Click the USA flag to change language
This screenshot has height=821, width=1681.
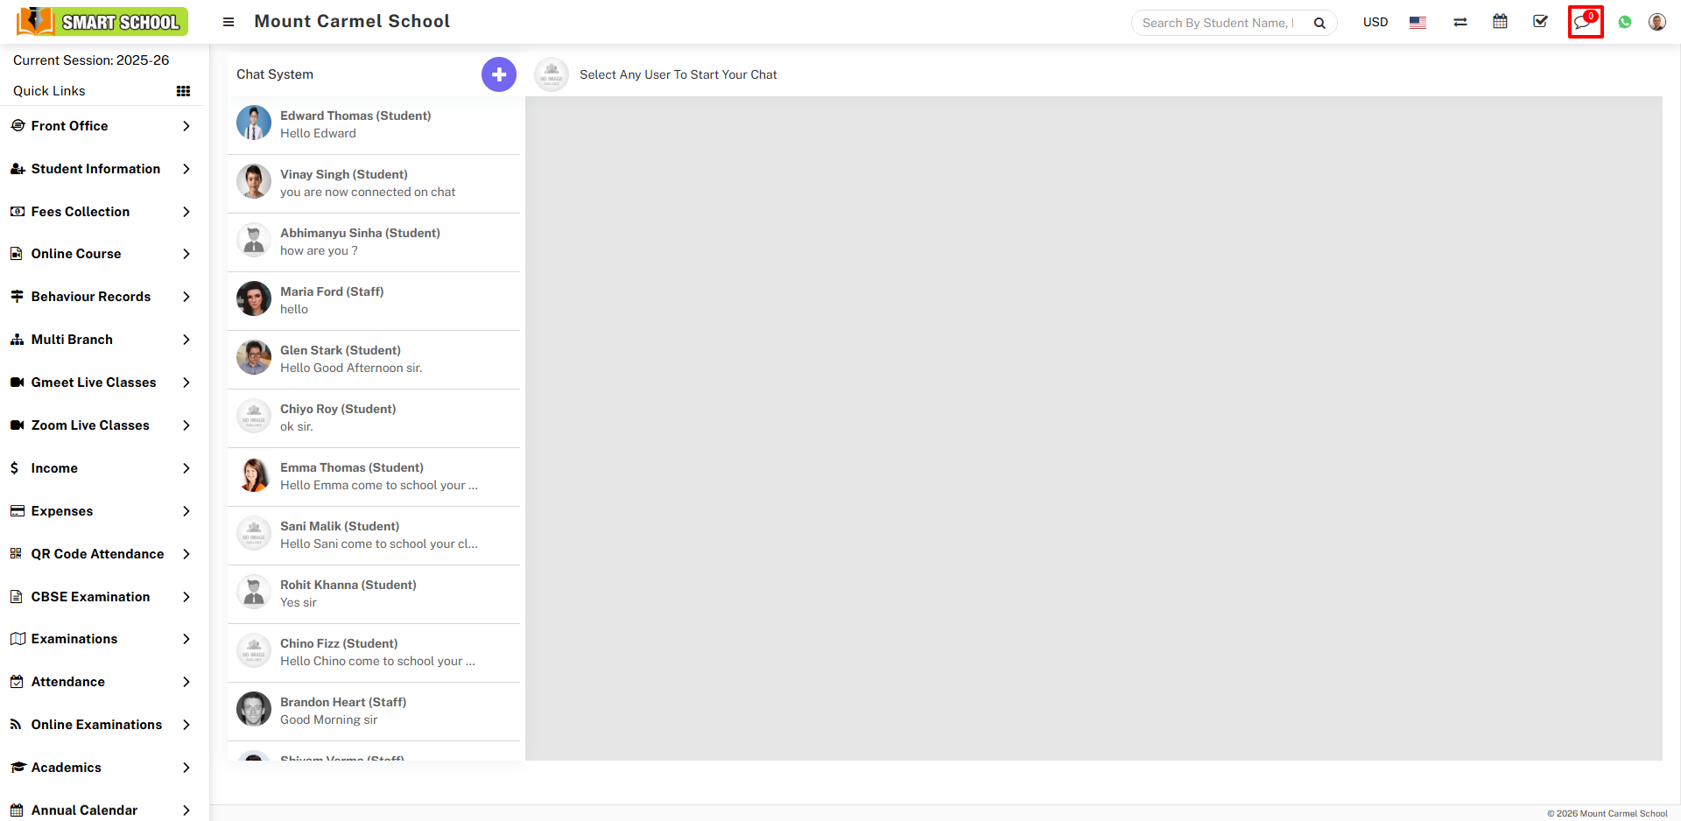(1417, 23)
